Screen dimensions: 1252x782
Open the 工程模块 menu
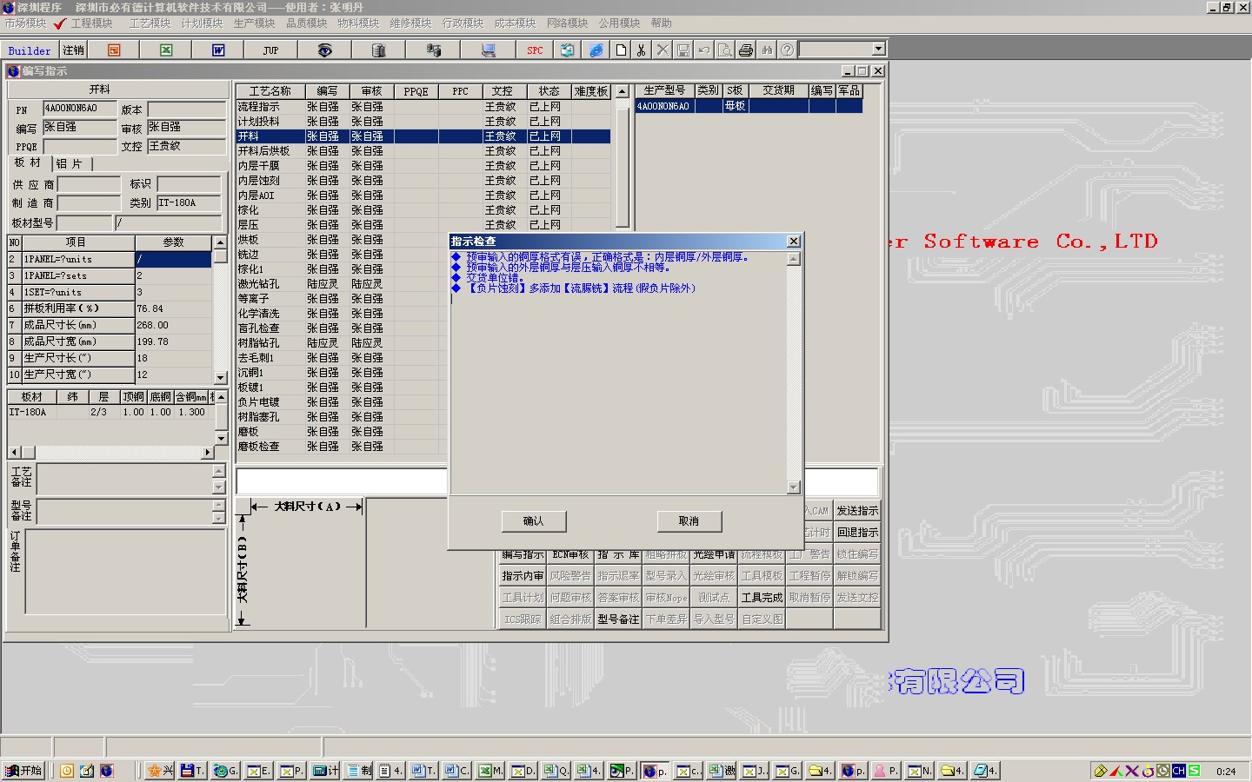(91, 23)
